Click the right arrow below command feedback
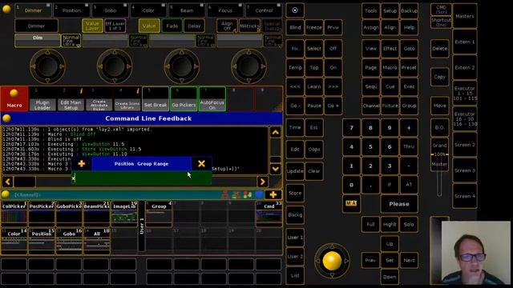Screen dimensions: 513x288 click(x=262, y=182)
